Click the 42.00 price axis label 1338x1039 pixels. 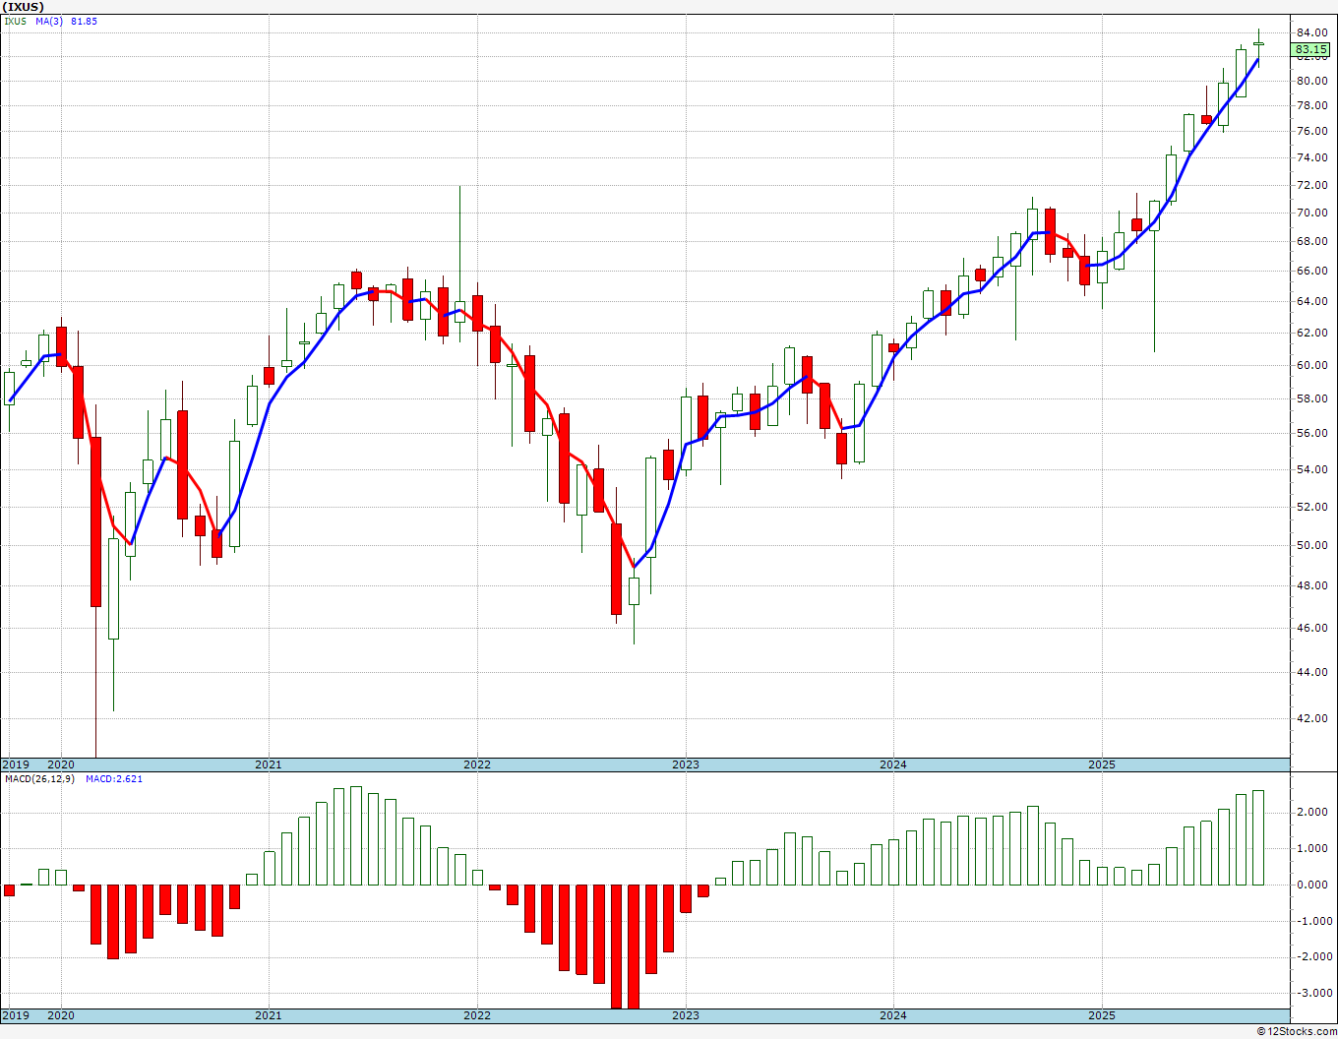[1312, 718]
